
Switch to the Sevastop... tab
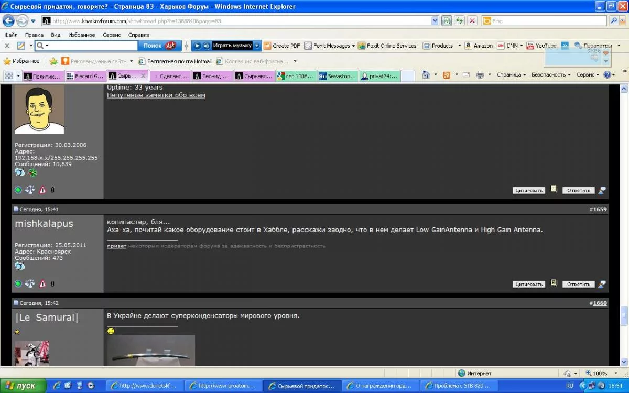click(339, 76)
